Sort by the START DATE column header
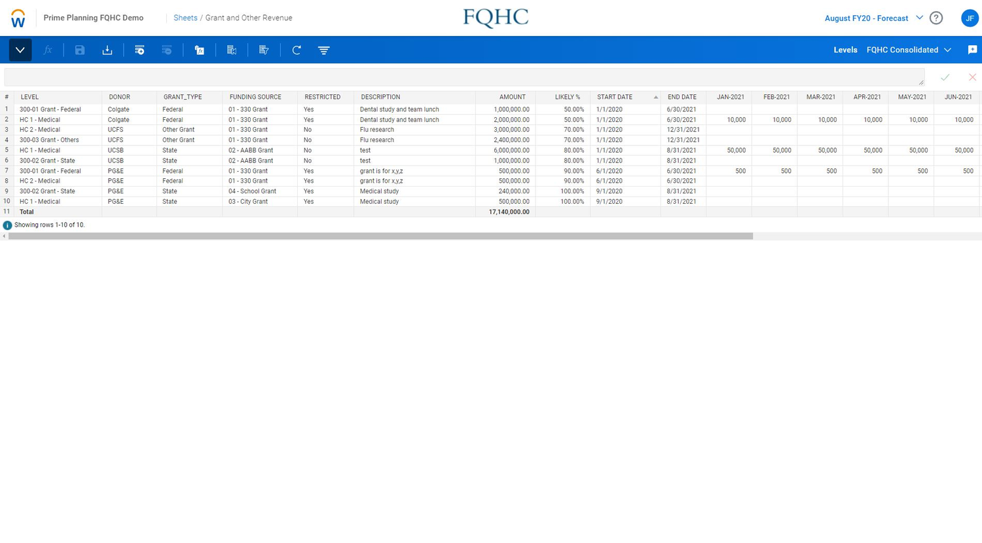The height and width of the screenshot is (543, 982). (614, 97)
